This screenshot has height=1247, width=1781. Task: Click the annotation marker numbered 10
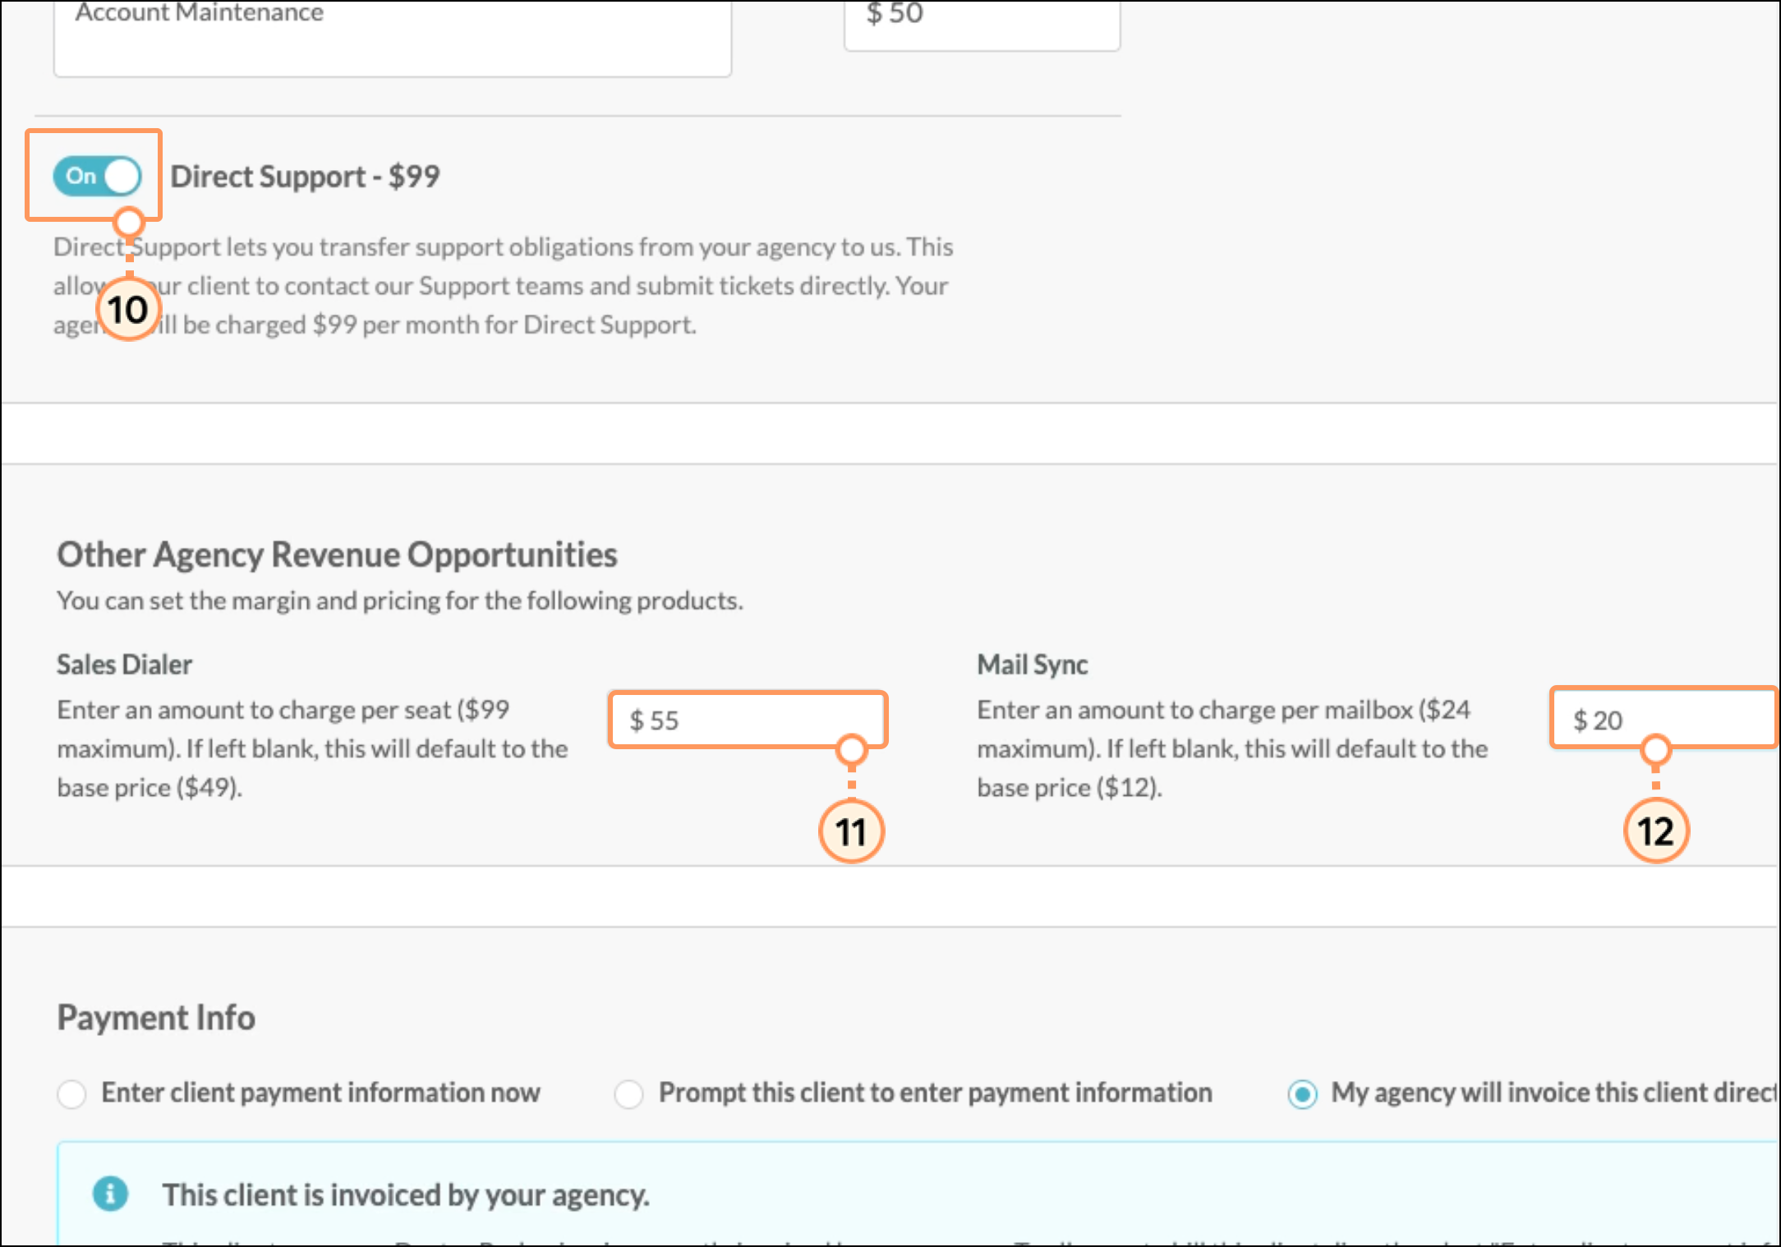pyautogui.click(x=128, y=310)
